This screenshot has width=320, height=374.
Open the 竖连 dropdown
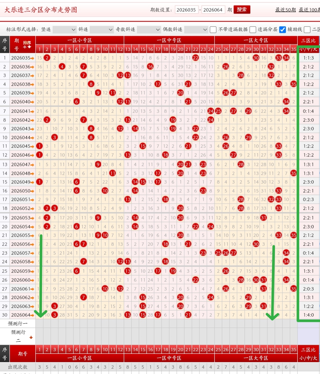tap(65, 29)
